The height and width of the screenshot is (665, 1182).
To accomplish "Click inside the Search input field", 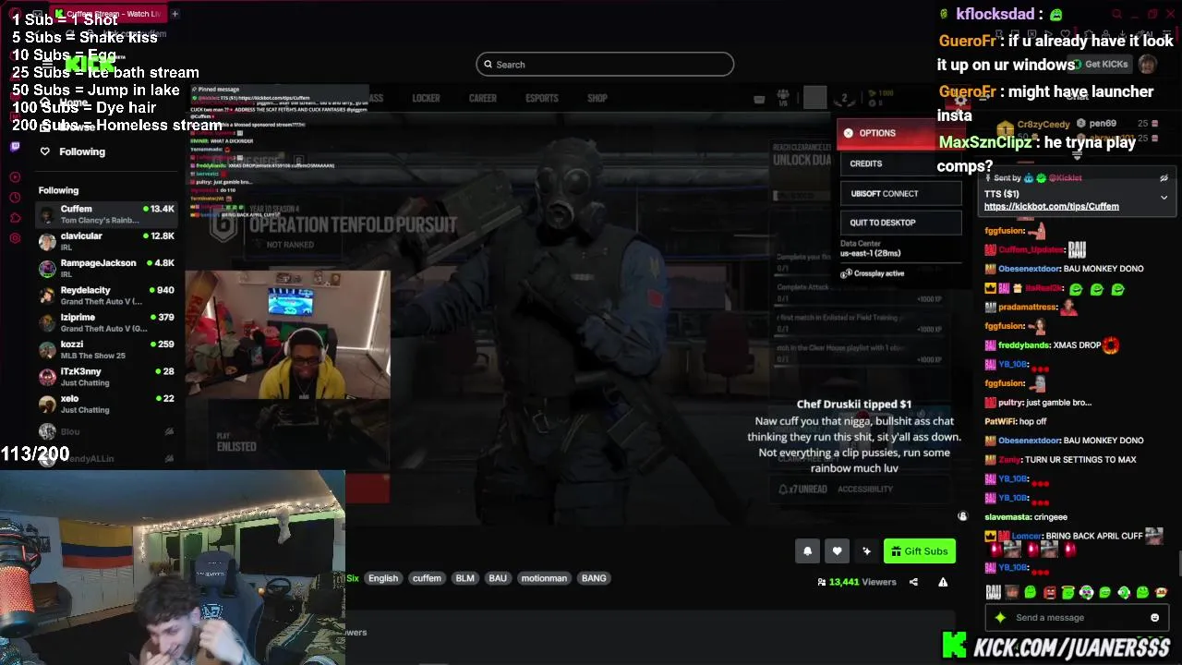I will tap(605, 65).
